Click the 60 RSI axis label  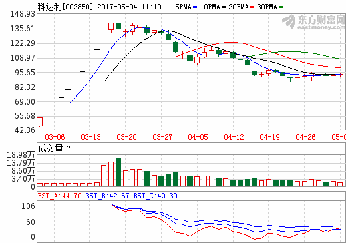point(31,222)
